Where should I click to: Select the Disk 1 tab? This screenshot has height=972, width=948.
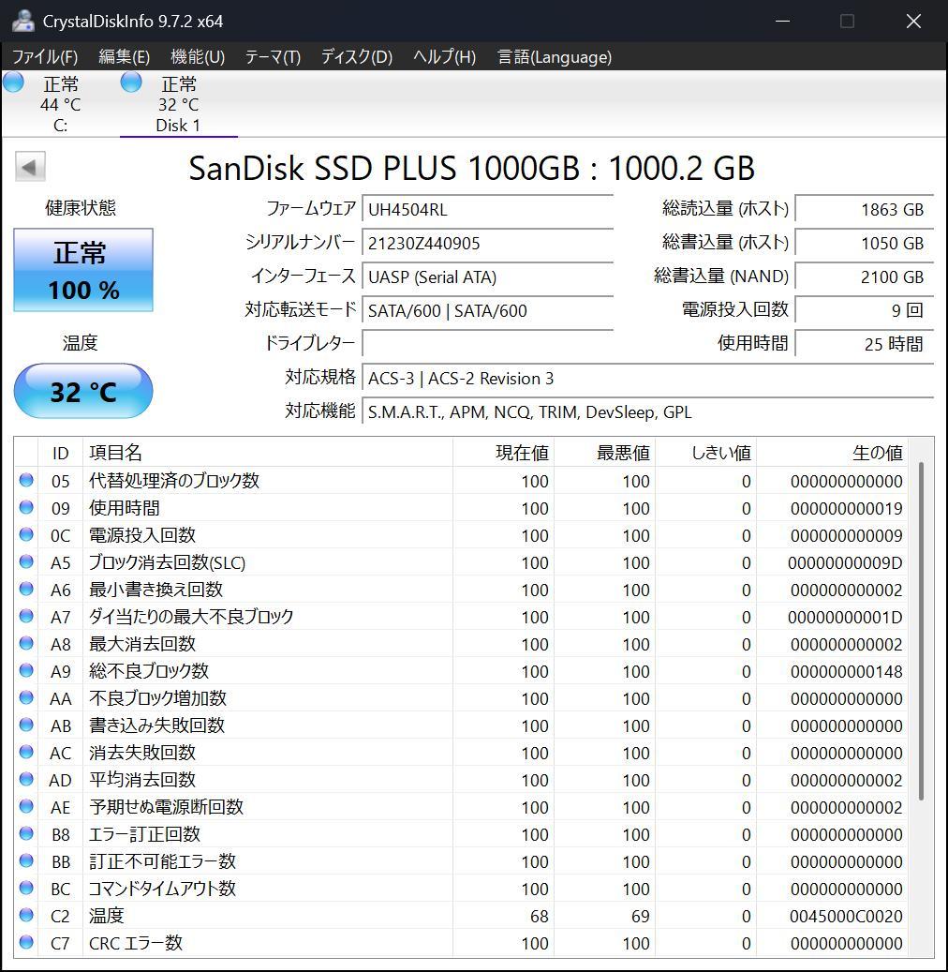(x=178, y=104)
